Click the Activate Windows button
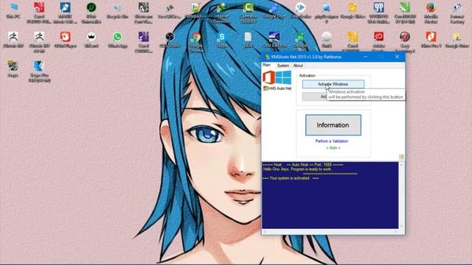472x265 pixels. point(333,84)
